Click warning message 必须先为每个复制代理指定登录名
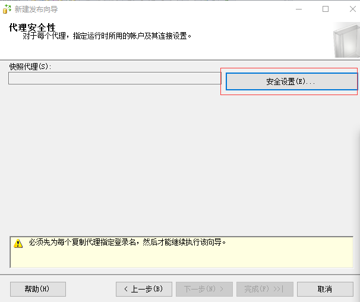Viewport: 360px width, 302px height. tap(127, 242)
